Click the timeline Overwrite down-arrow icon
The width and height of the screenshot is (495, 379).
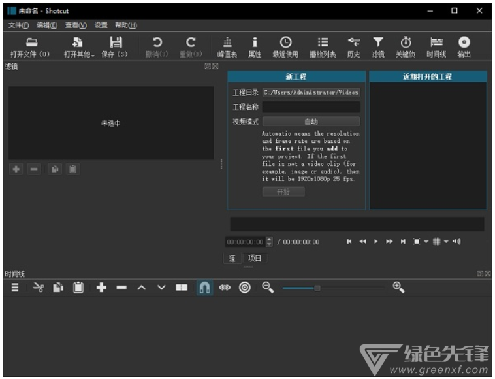click(x=161, y=288)
